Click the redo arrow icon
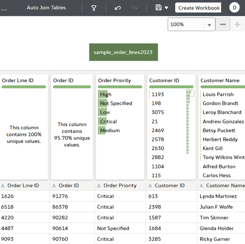This screenshot has height=244, width=245. pos(134,8)
